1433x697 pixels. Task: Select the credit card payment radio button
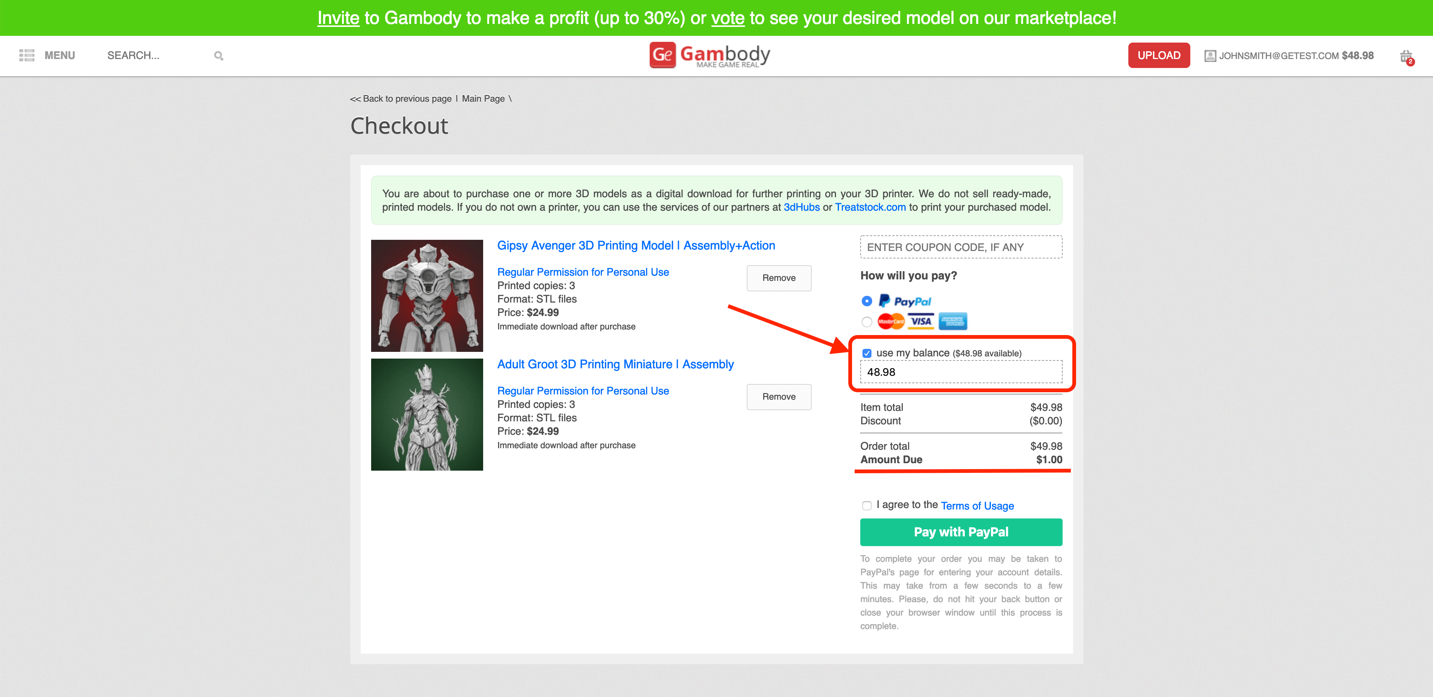pyautogui.click(x=866, y=322)
